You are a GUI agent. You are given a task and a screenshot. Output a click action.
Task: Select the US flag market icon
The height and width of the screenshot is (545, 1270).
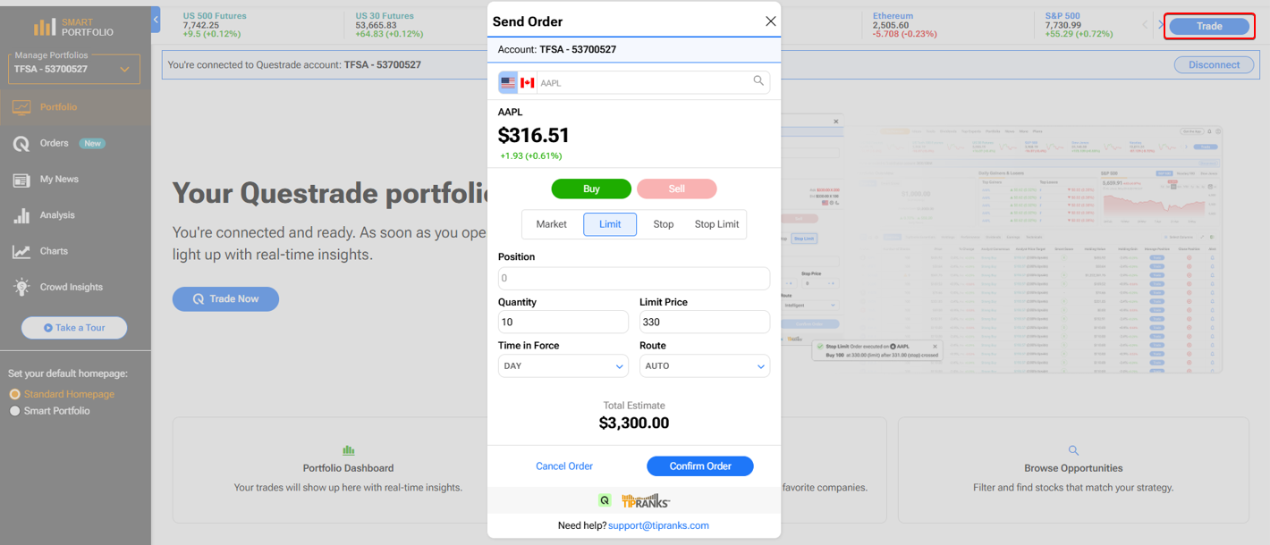coord(508,82)
